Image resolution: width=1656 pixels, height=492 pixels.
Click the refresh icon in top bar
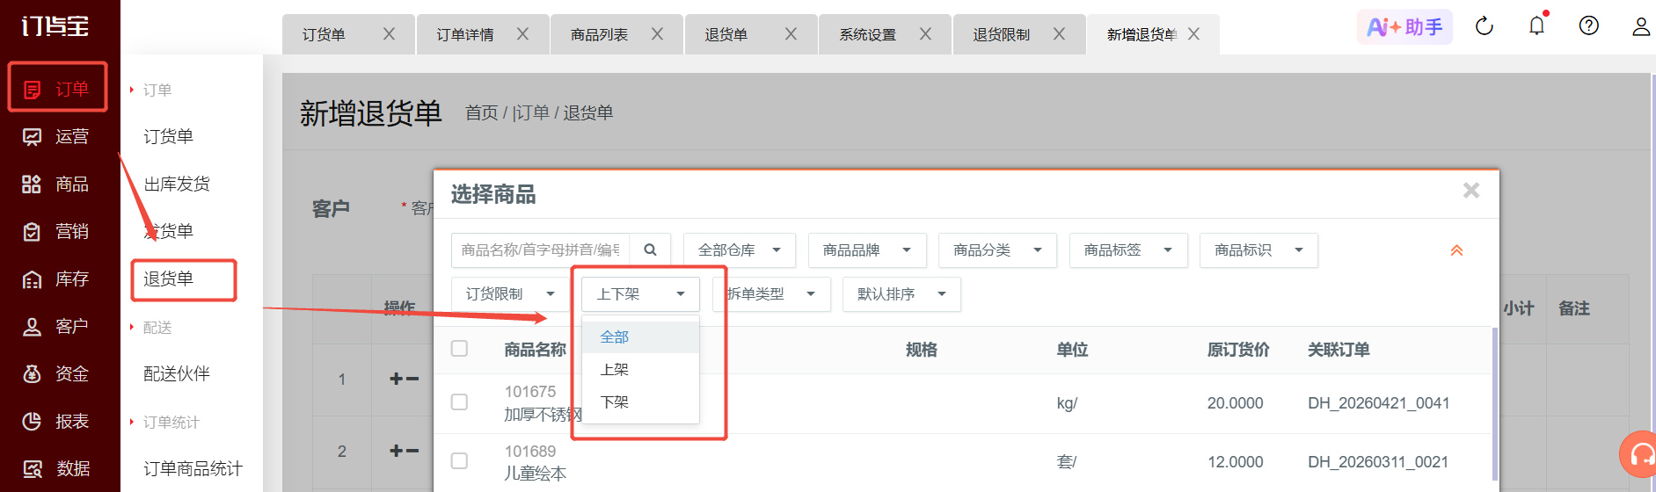point(1485,26)
